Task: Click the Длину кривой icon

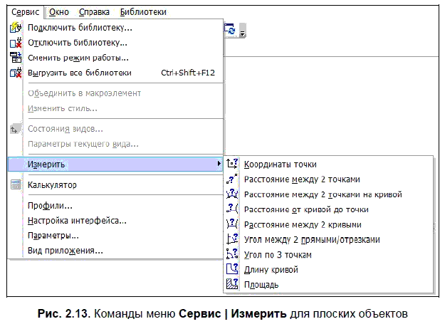Action: [231, 269]
